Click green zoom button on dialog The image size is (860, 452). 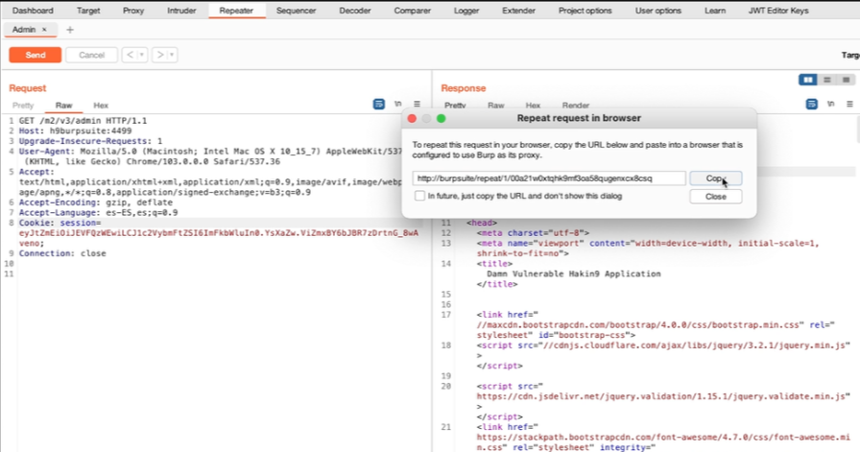coord(441,118)
